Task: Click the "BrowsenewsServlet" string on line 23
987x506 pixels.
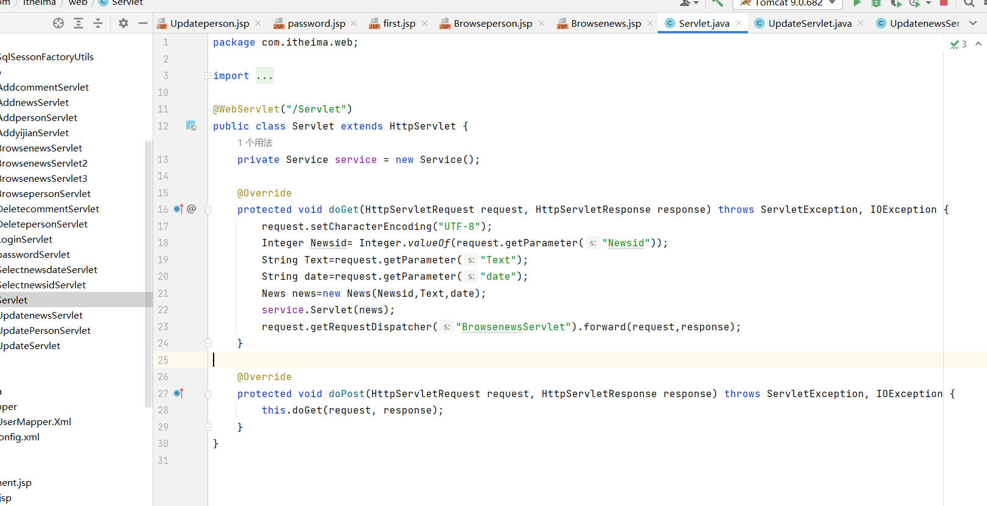Action: [514, 327]
